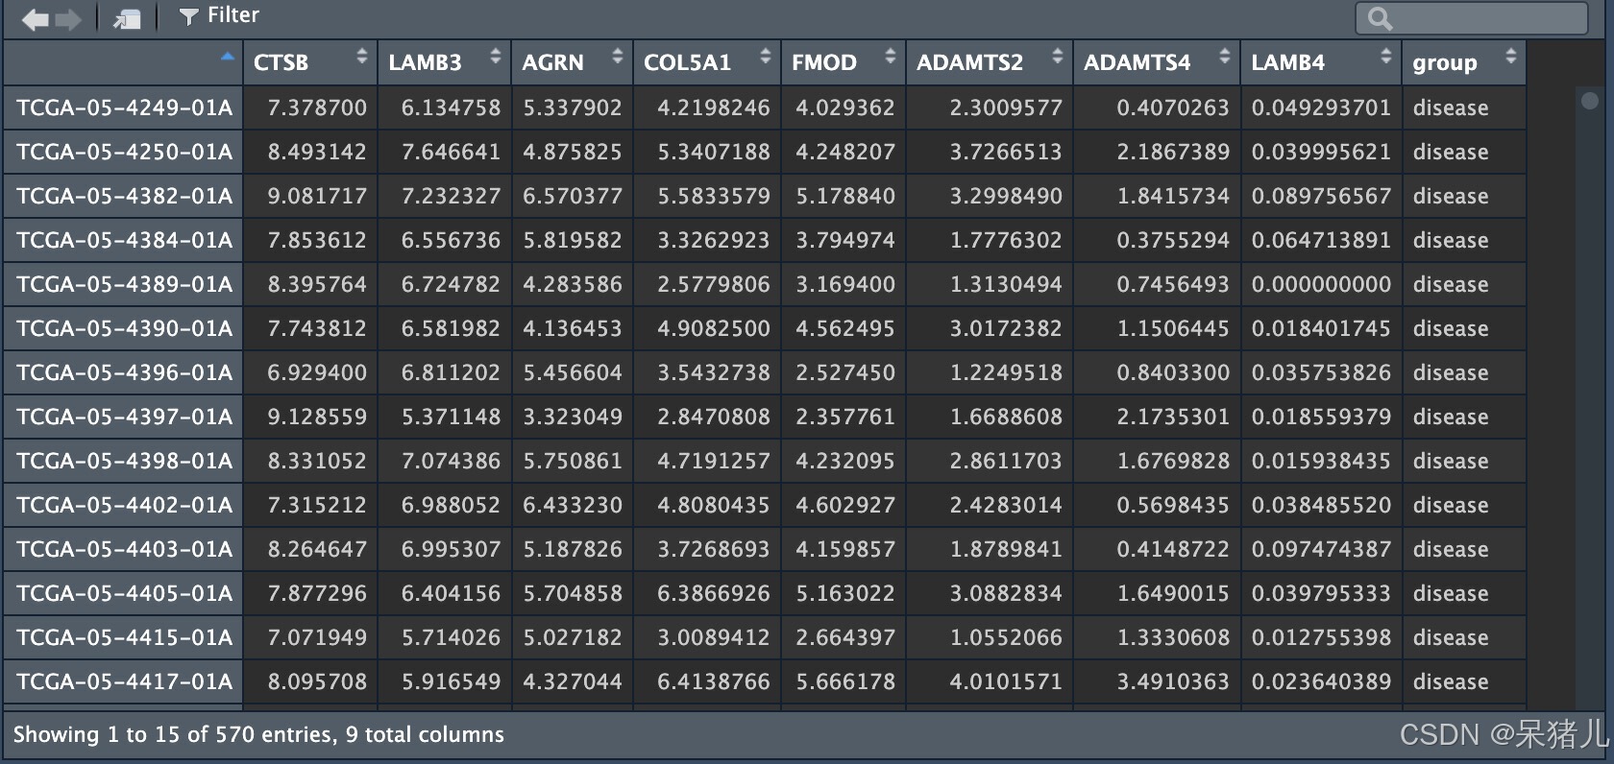Screen dimensions: 1614x764
Task: Click AGRN value 5.337902
Action: point(573,107)
